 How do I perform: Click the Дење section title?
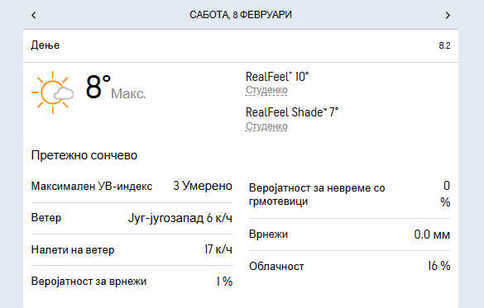46,45
